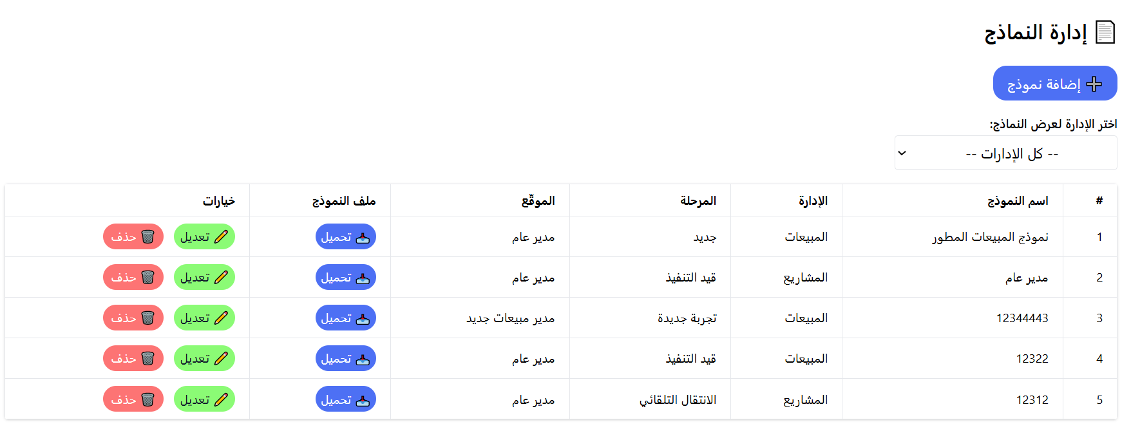Click حذف on row 3
Viewport: 1131px width, 440px height.
pos(133,318)
